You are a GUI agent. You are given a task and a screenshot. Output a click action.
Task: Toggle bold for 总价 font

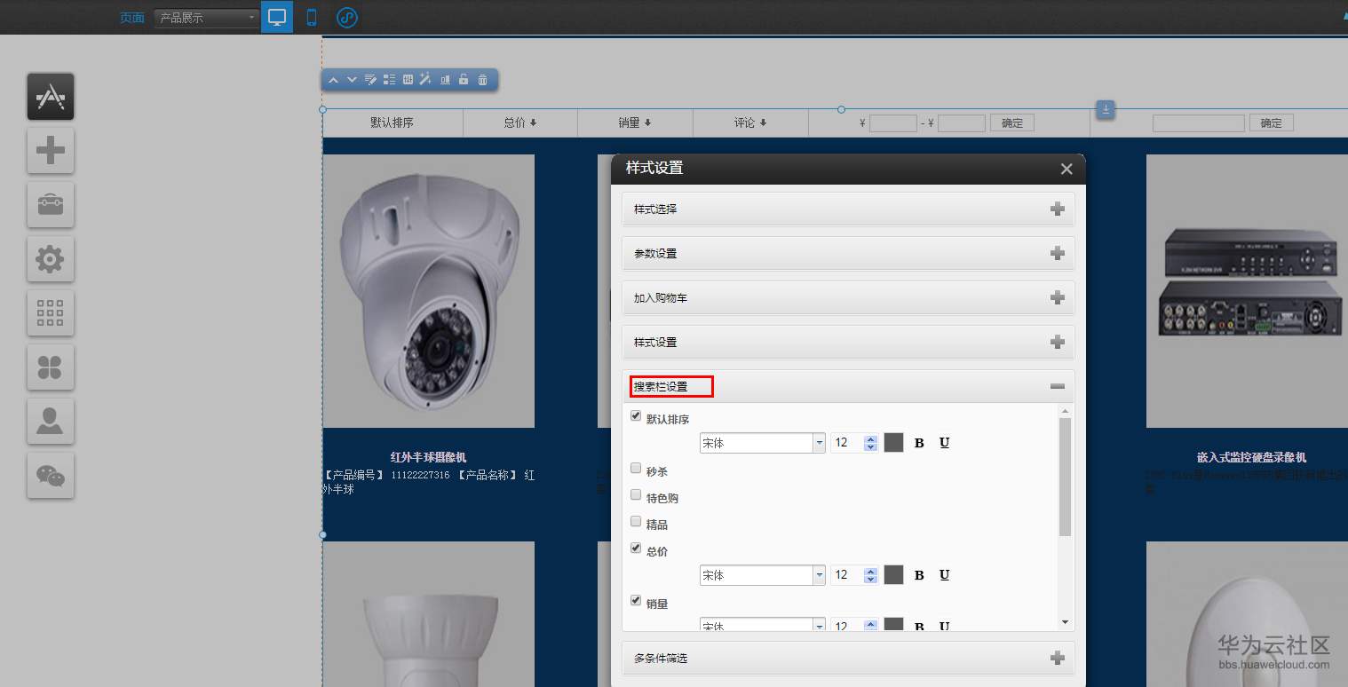tap(919, 575)
